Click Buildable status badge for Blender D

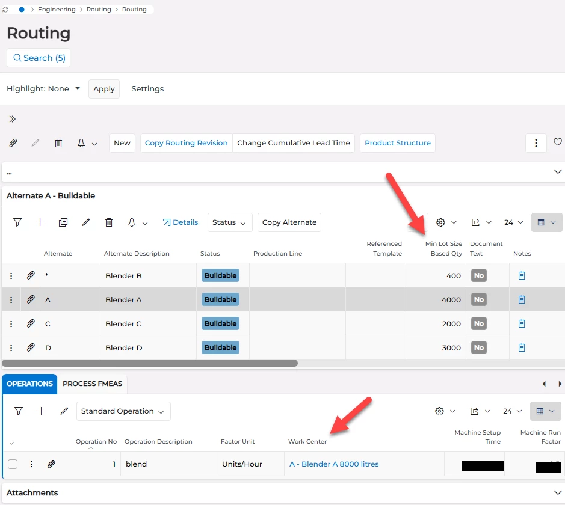pyautogui.click(x=220, y=347)
